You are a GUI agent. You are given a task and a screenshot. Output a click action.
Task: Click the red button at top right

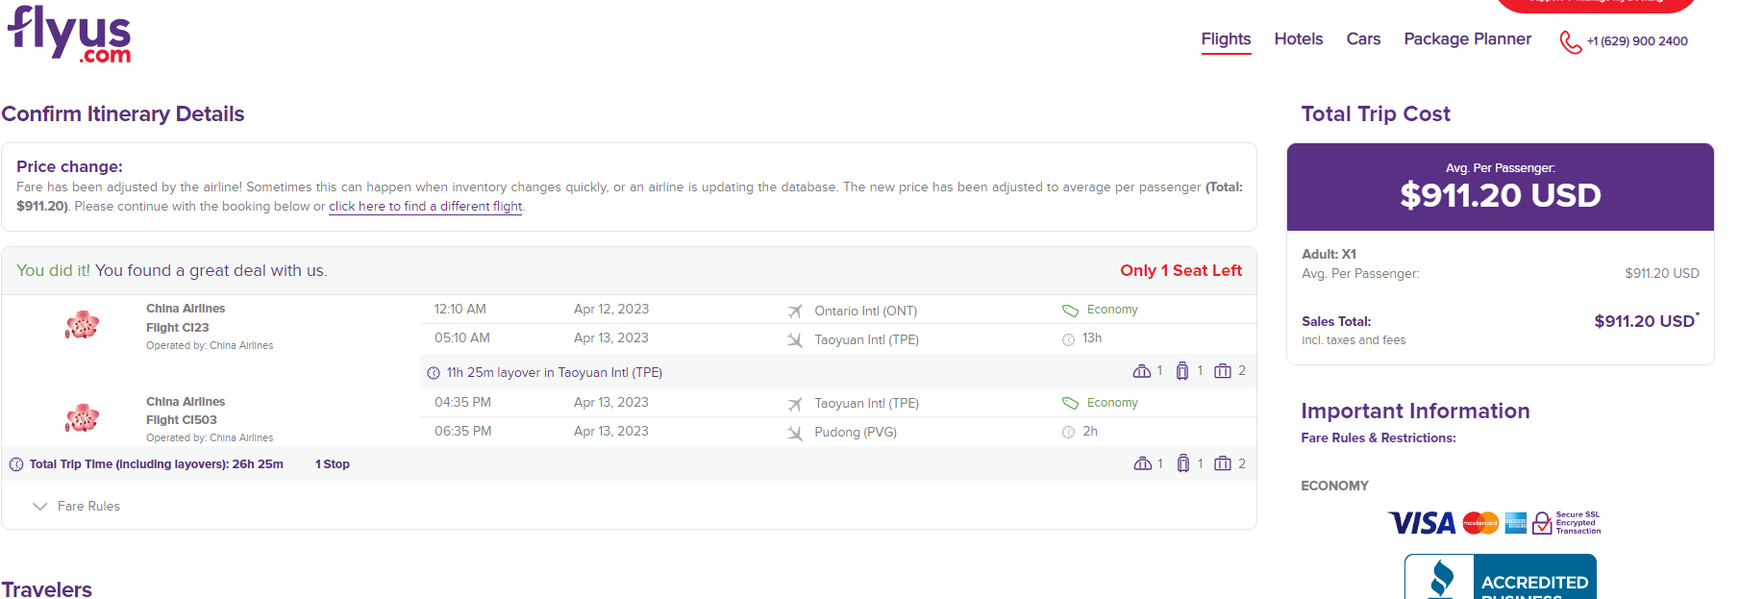pos(1596,5)
